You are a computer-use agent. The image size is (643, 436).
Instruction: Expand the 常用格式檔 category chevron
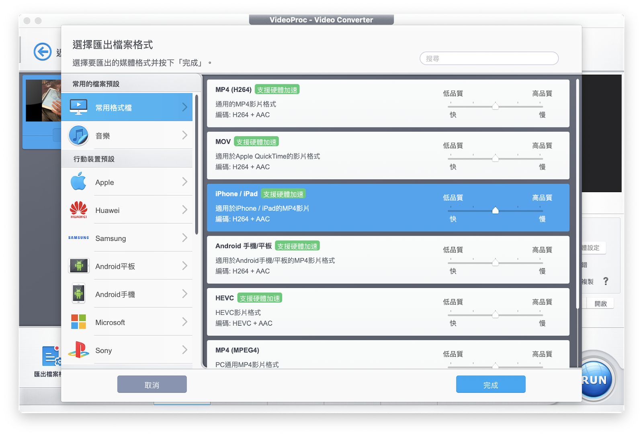tap(184, 107)
